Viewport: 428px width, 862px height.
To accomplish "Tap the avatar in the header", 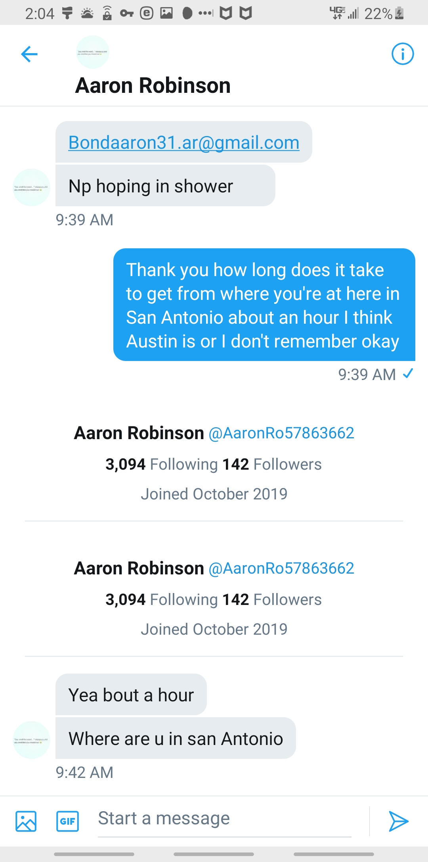I will [x=92, y=52].
